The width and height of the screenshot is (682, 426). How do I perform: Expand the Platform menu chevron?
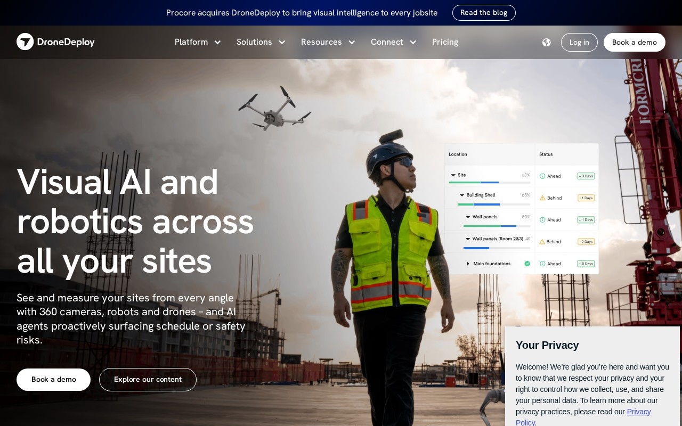coord(217,43)
